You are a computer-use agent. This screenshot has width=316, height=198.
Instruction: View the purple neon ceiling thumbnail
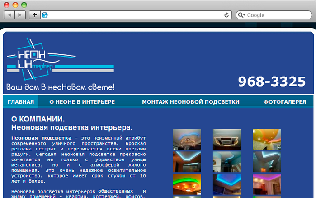[x=267, y=184]
